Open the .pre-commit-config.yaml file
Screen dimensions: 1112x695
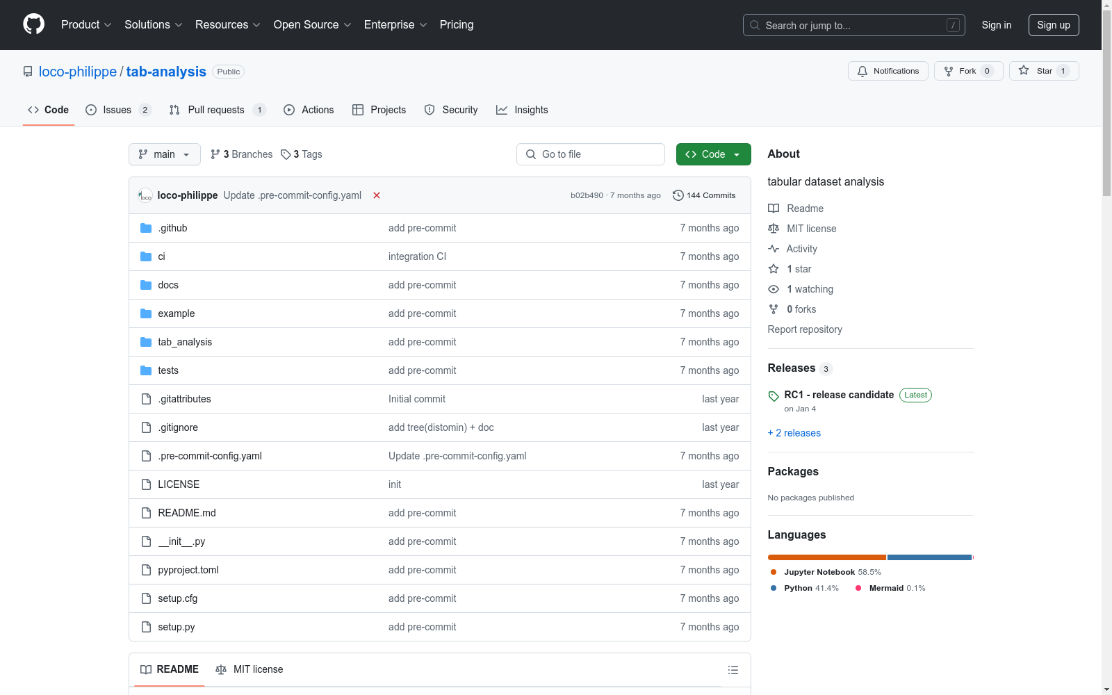click(210, 456)
